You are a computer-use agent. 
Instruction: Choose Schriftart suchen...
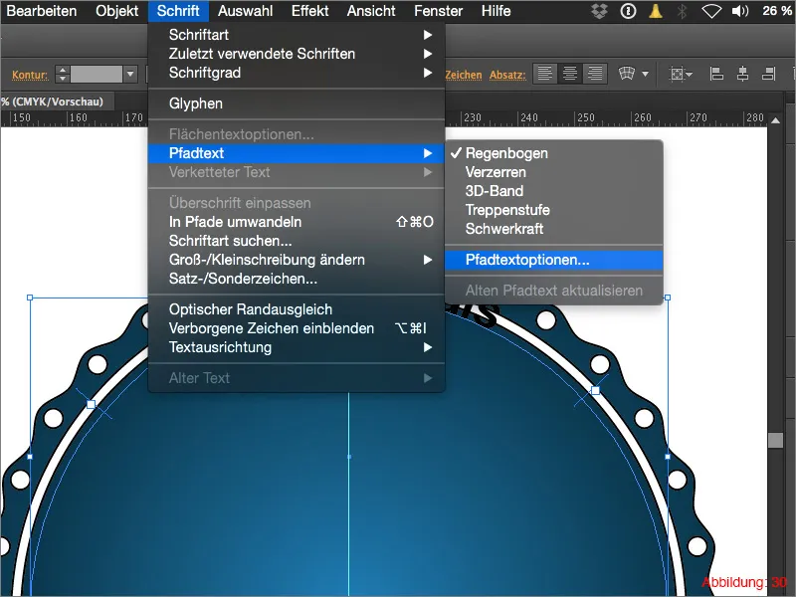297,241
